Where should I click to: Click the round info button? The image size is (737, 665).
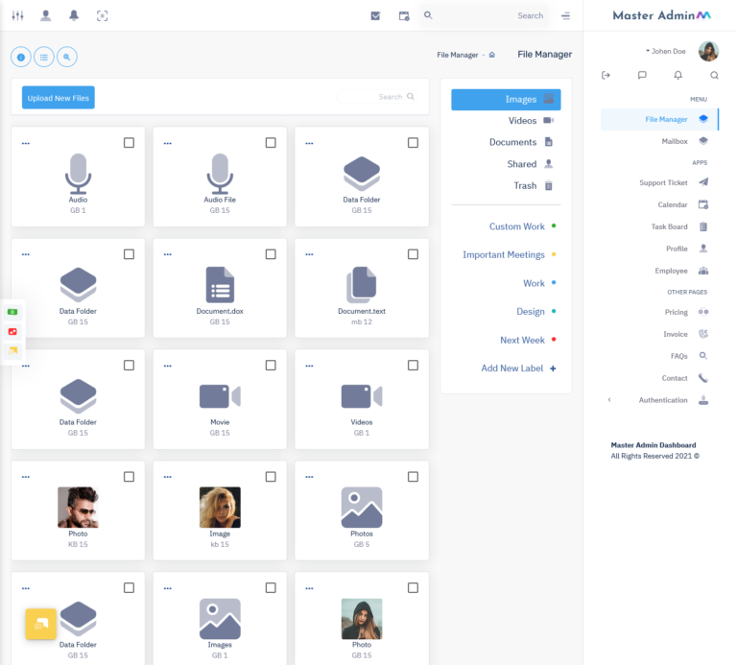click(21, 57)
